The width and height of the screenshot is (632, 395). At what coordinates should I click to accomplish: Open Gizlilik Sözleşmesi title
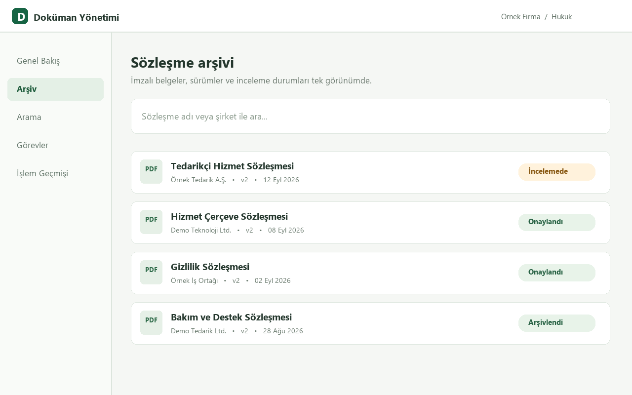210,267
